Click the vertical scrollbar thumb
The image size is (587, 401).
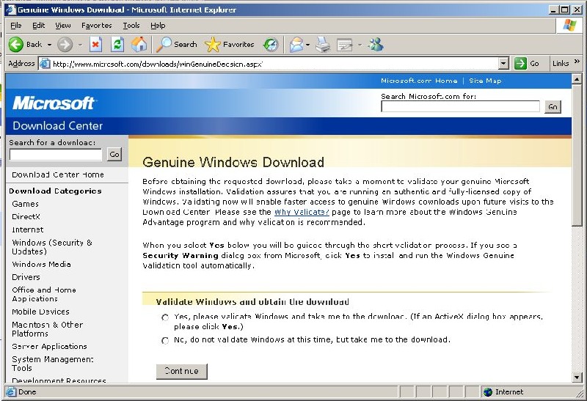click(x=577, y=155)
